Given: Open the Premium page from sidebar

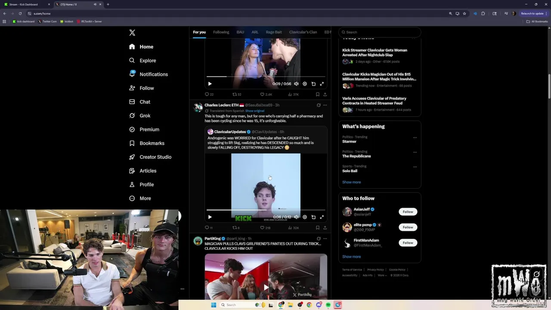Looking at the screenshot, I should click(145, 130).
